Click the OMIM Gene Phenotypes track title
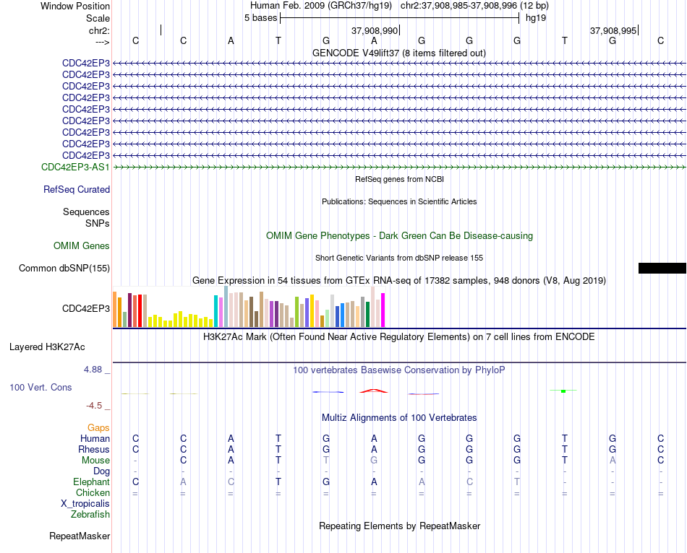Screen dimensions: 687x553 coord(400,236)
